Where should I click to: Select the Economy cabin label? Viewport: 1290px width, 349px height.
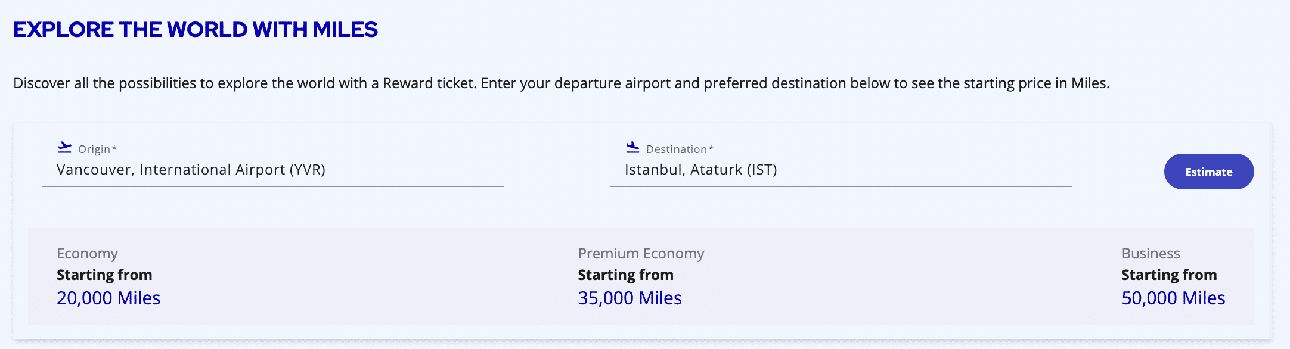point(87,254)
